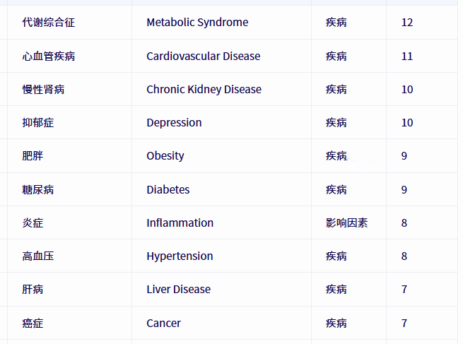This screenshot has width=463, height=344.
Task: Select the Metabolic Syndrome cell
Action: click(x=197, y=23)
